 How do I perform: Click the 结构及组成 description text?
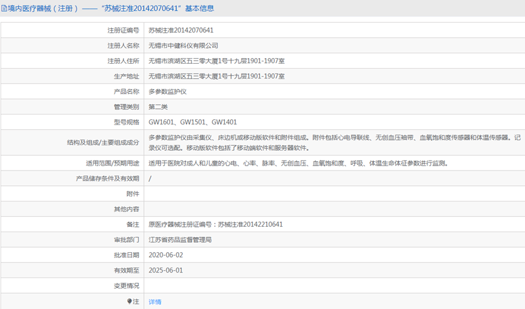point(334,143)
